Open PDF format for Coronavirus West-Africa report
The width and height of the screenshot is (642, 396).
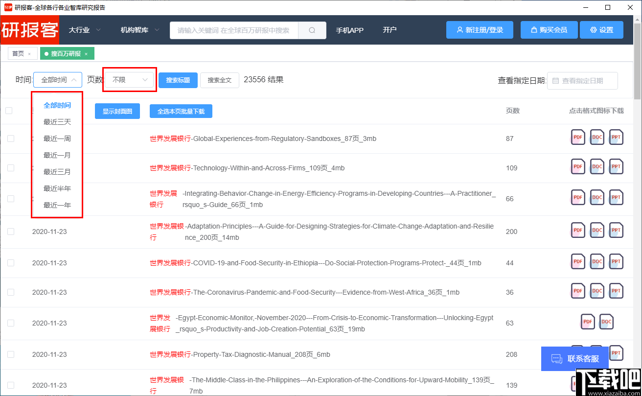click(578, 291)
